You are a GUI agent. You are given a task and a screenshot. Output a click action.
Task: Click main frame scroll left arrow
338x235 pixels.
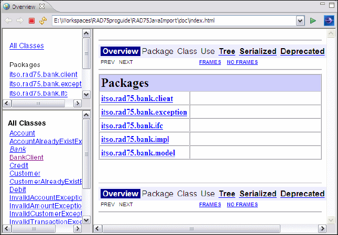[x=97, y=229]
